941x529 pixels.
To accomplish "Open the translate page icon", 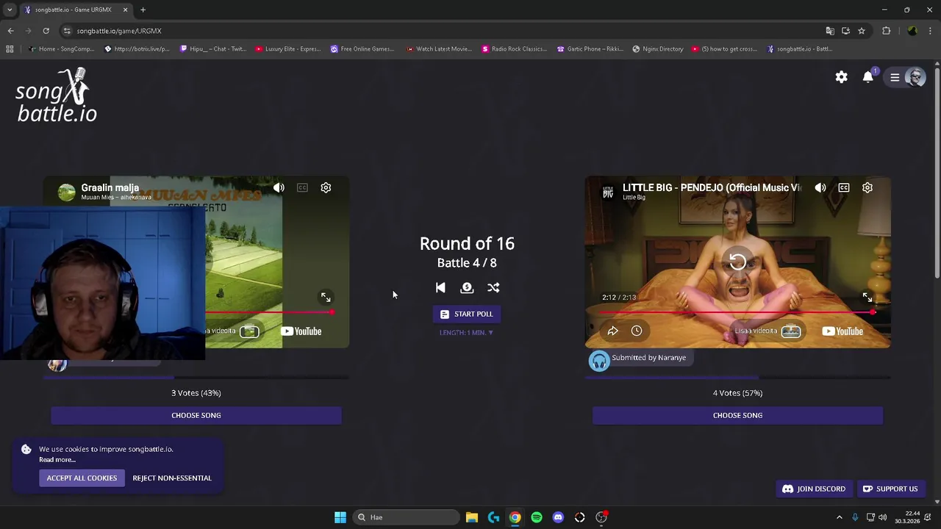I will click(x=830, y=31).
